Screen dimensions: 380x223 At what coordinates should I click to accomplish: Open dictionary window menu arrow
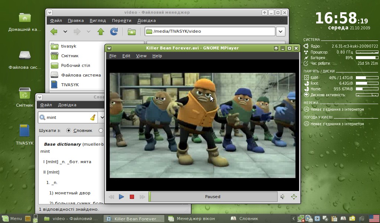pyautogui.click(x=40, y=97)
